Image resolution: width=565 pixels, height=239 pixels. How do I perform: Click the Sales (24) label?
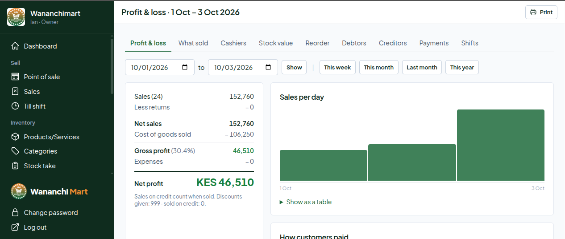click(149, 97)
